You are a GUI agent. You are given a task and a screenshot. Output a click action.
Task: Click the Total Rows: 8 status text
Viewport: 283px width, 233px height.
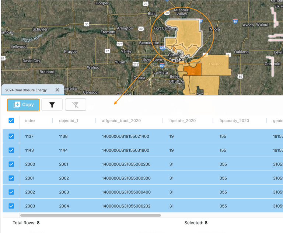(26, 223)
